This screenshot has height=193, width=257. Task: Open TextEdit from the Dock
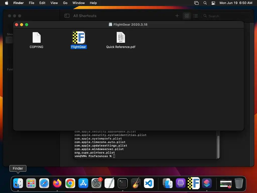click(109, 183)
